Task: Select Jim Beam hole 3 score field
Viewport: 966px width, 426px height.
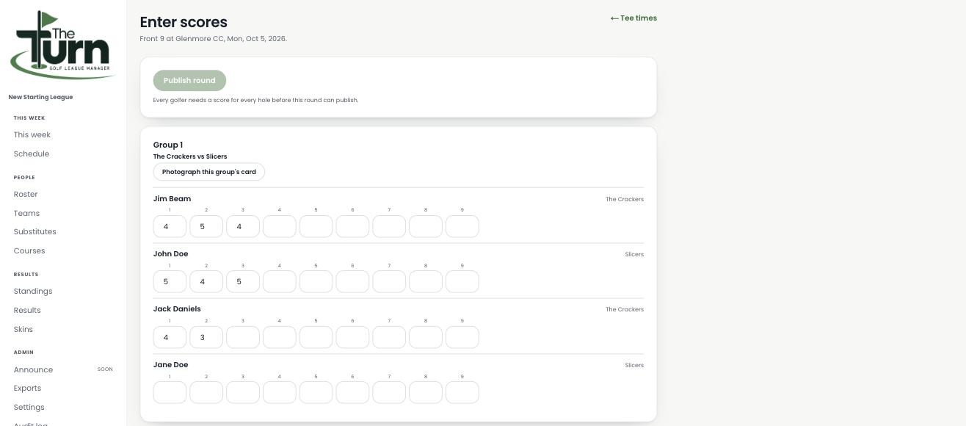Action: (x=243, y=226)
